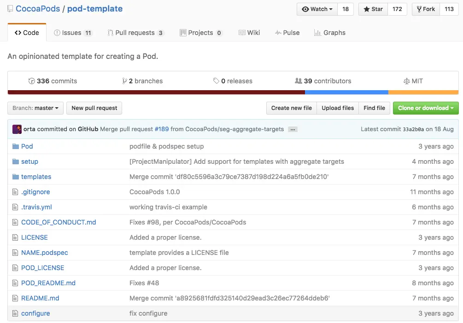Open the README.md file link

point(40,298)
